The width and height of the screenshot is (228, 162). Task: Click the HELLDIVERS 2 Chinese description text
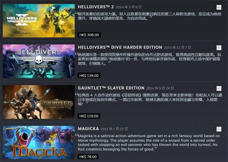click(149, 16)
